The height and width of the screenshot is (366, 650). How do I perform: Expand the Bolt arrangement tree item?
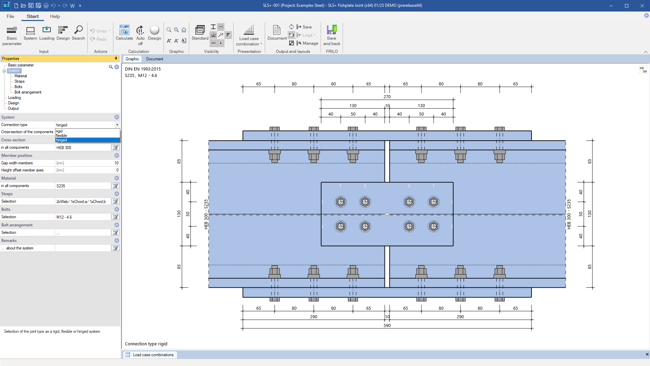[28, 92]
